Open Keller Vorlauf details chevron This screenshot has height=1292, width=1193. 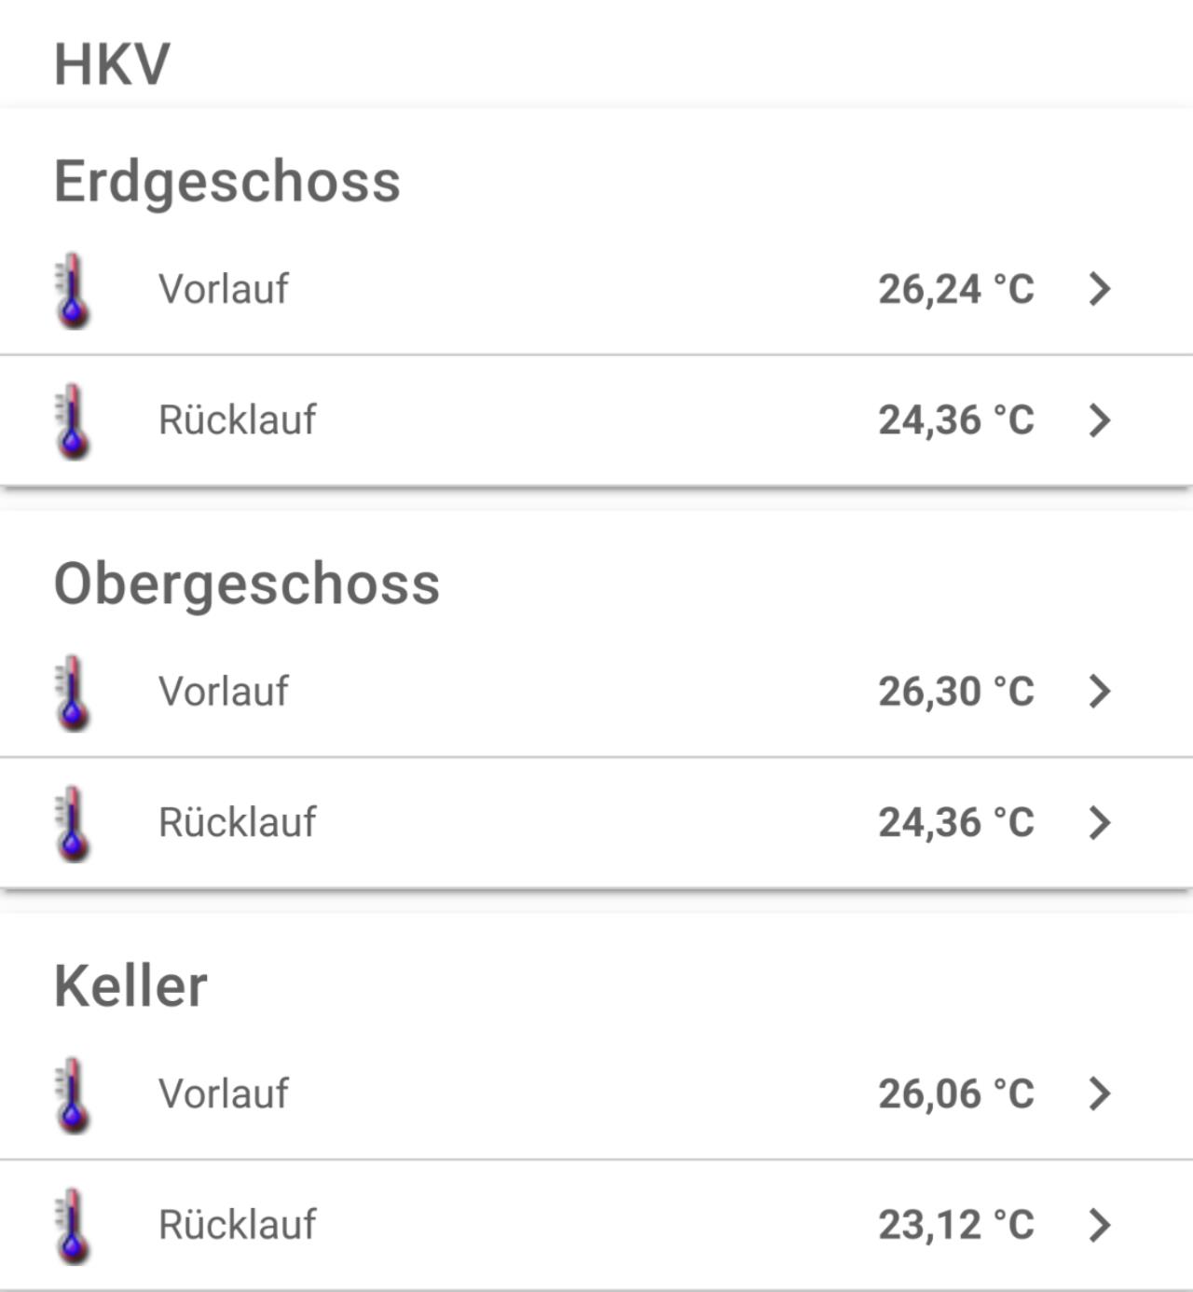click(x=1100, y=1093)
